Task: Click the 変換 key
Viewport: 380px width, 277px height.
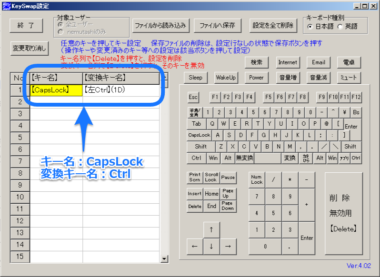Action: pos(290,158)
